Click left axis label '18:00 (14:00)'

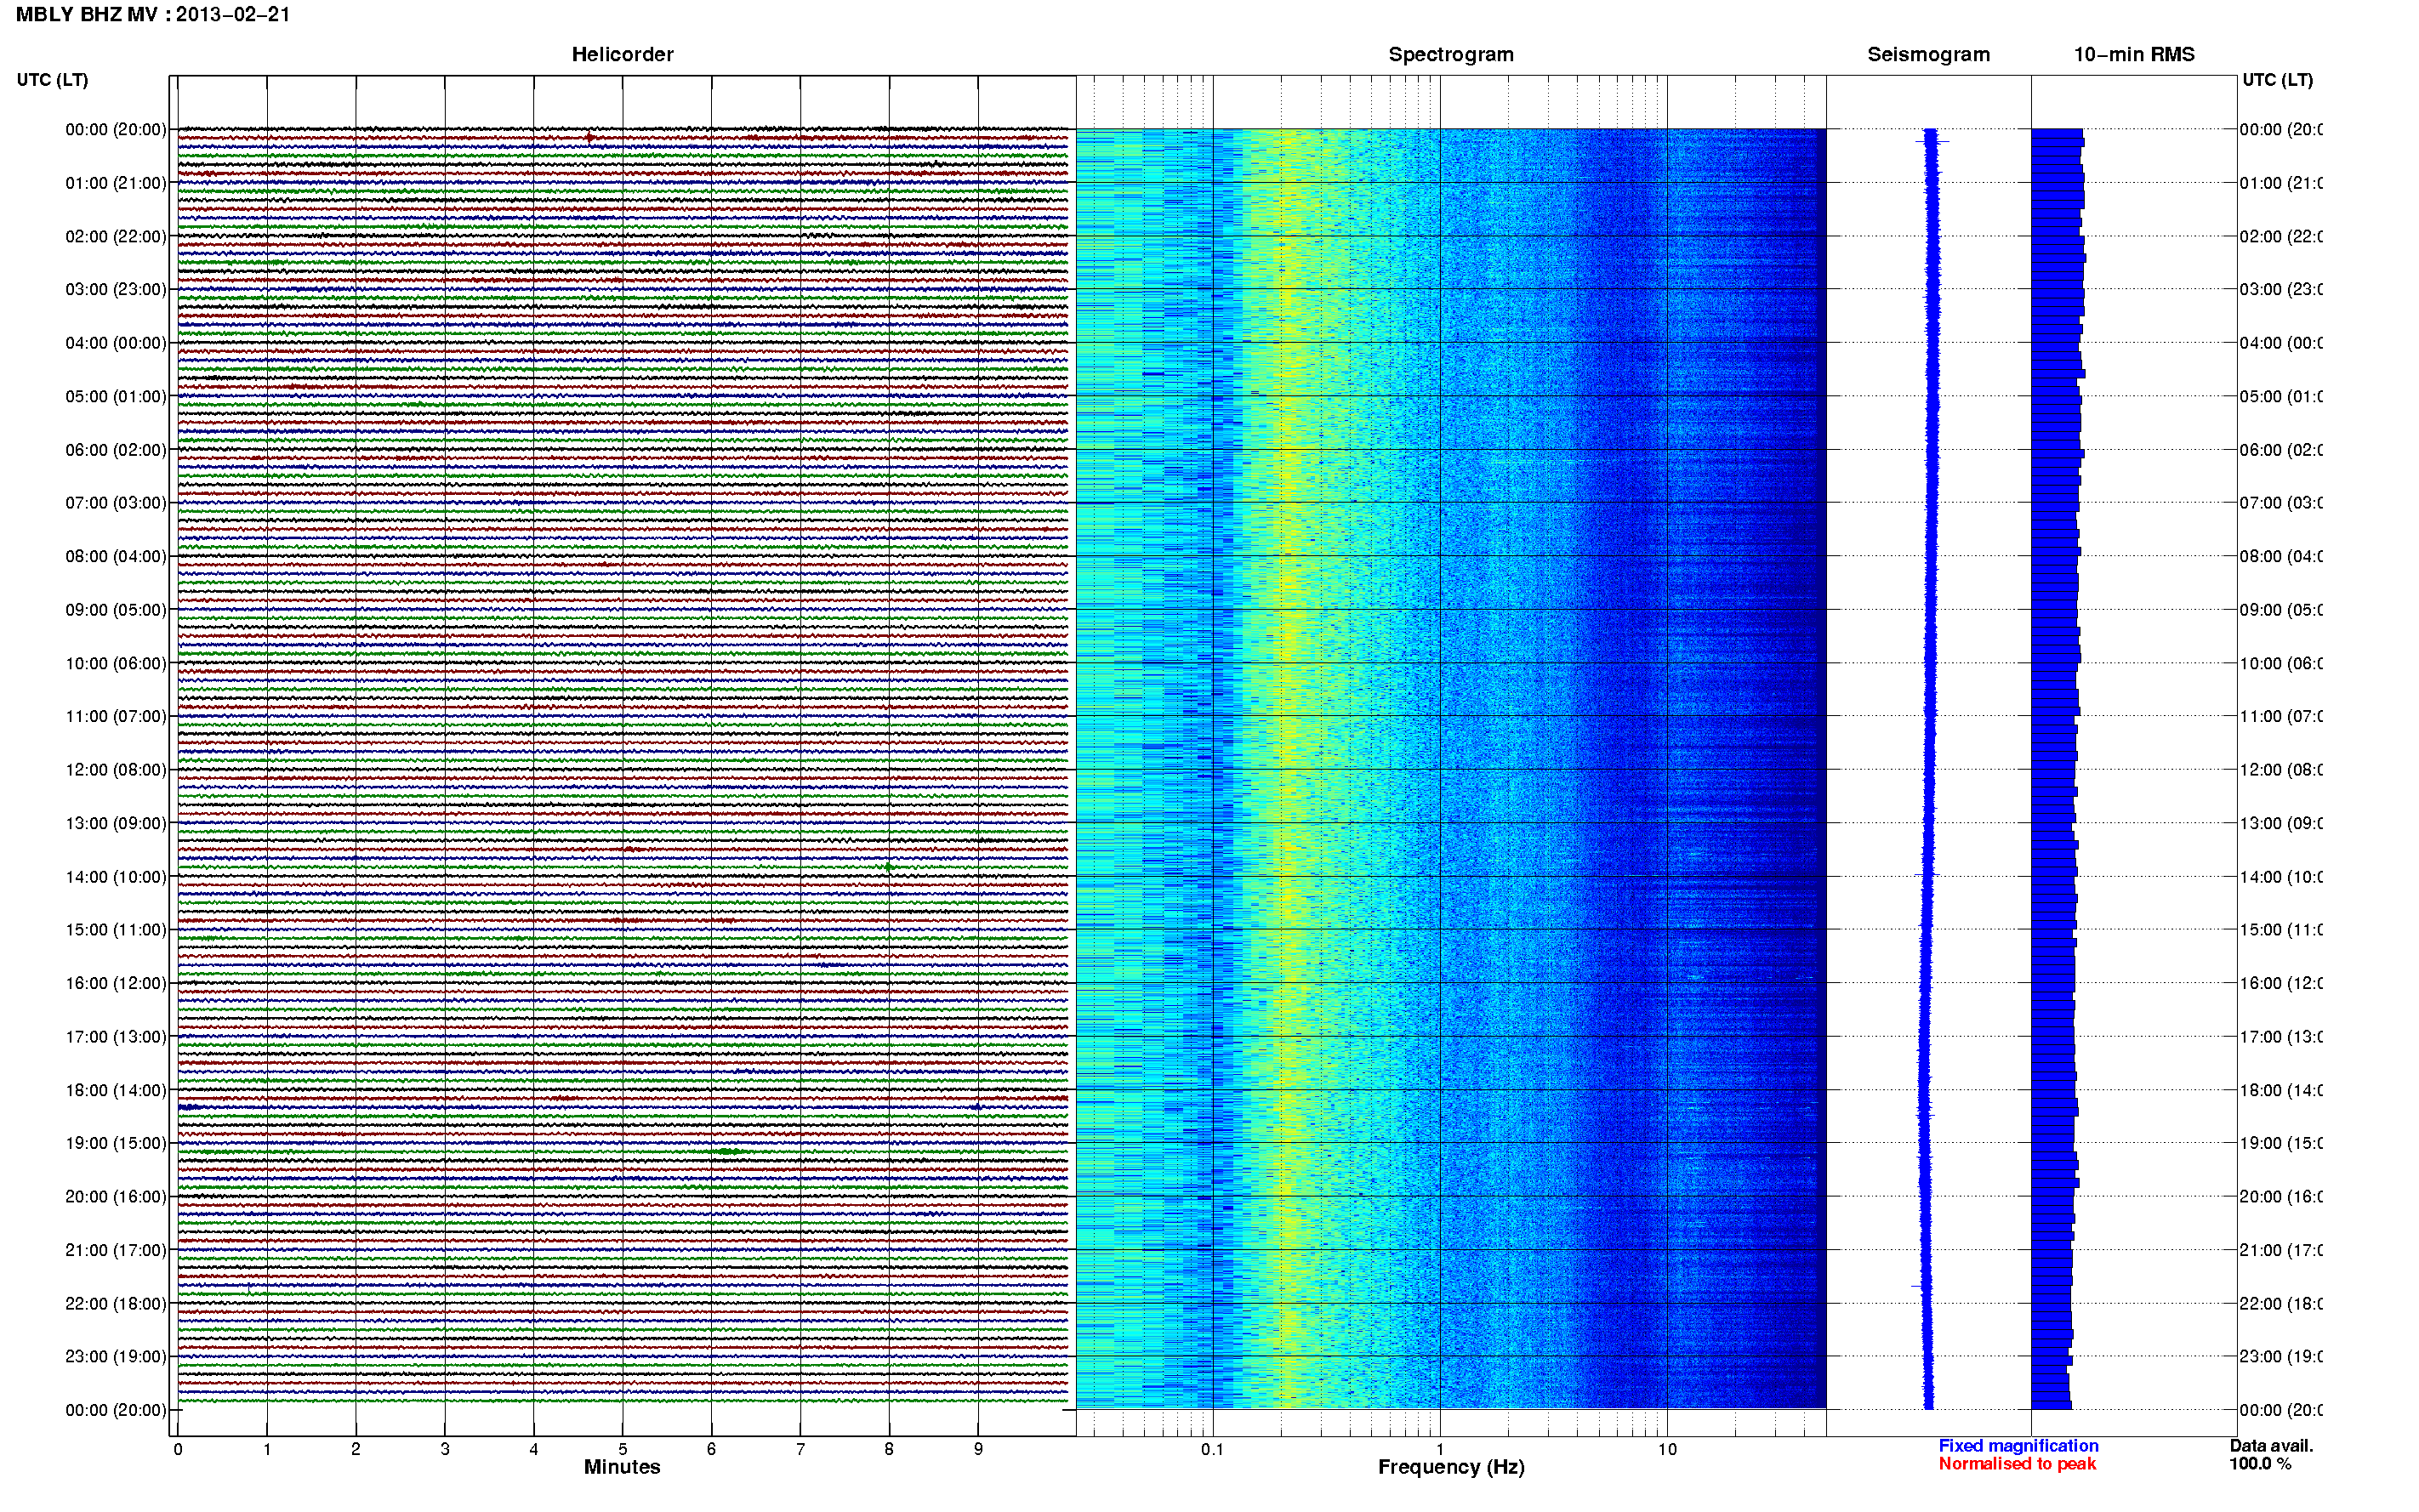click(116, 1090)
